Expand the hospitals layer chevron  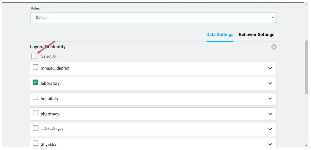(x=270, y=99)
